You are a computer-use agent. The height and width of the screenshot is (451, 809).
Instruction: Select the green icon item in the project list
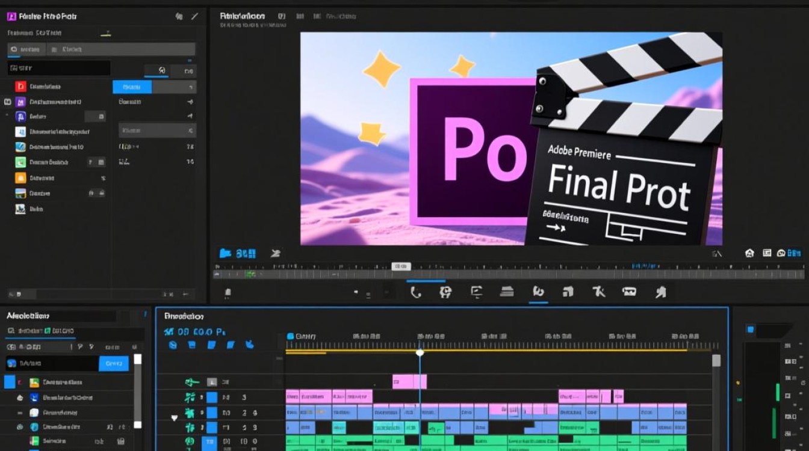click(20, 162)
